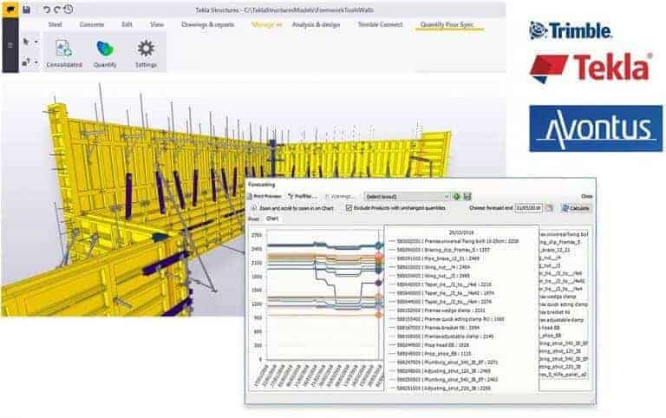Click the green refresh layout icon
The height and width of the screenshot is (418, 666).
click(457, 196)
